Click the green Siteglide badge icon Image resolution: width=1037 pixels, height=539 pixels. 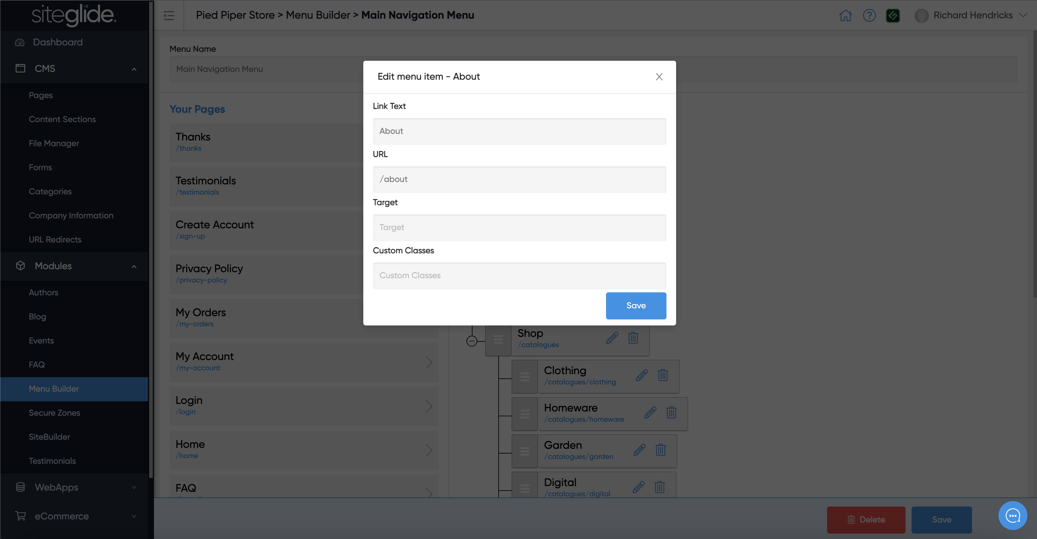(x=892, y=15)
